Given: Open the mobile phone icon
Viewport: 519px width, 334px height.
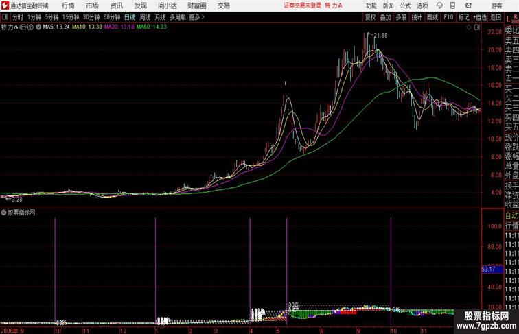Looking at the screenshot, I should 453,5.
